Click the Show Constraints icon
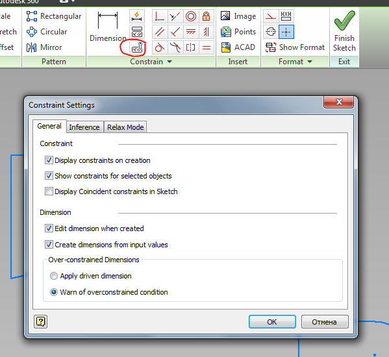Viewport: 389px width, 357px height. tap(136, 32)
